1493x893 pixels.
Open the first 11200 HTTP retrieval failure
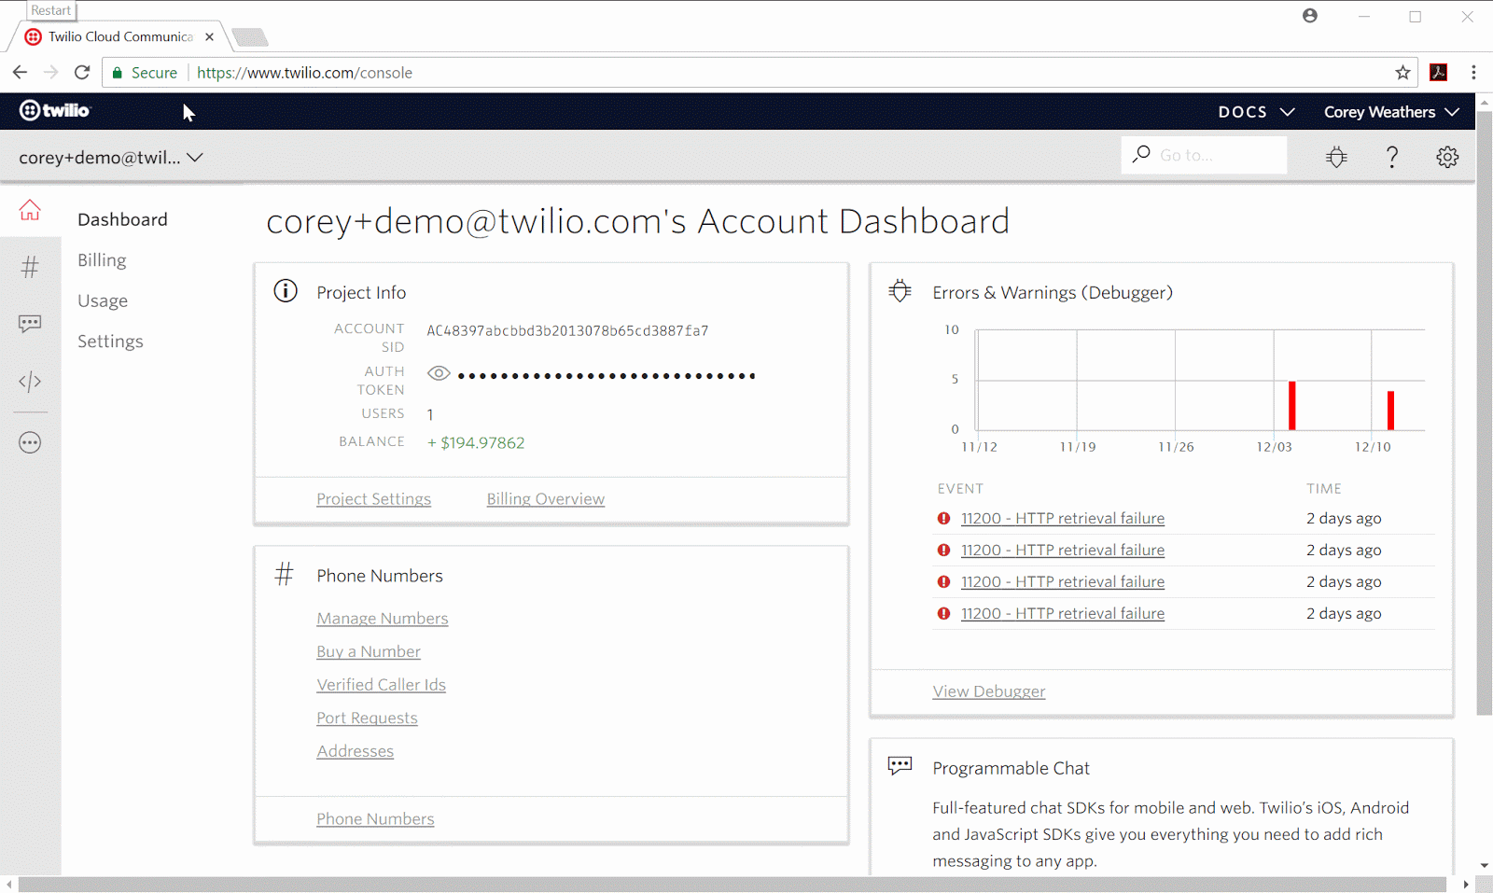1063,519
